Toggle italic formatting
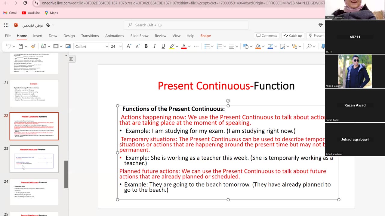The width and height of the screenshot is (385, 216). [x=155, y=46]
